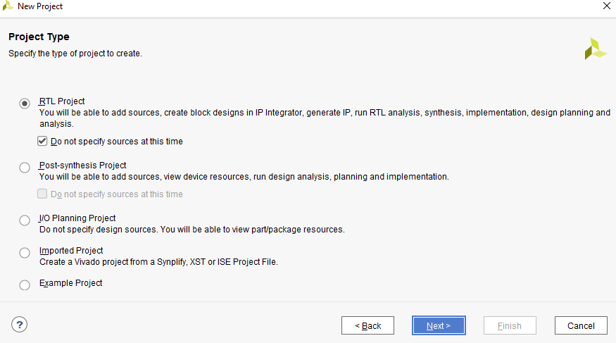Click the help question mark icon
This screenshot has width=616, height=343.
click(x=19, y=325)
